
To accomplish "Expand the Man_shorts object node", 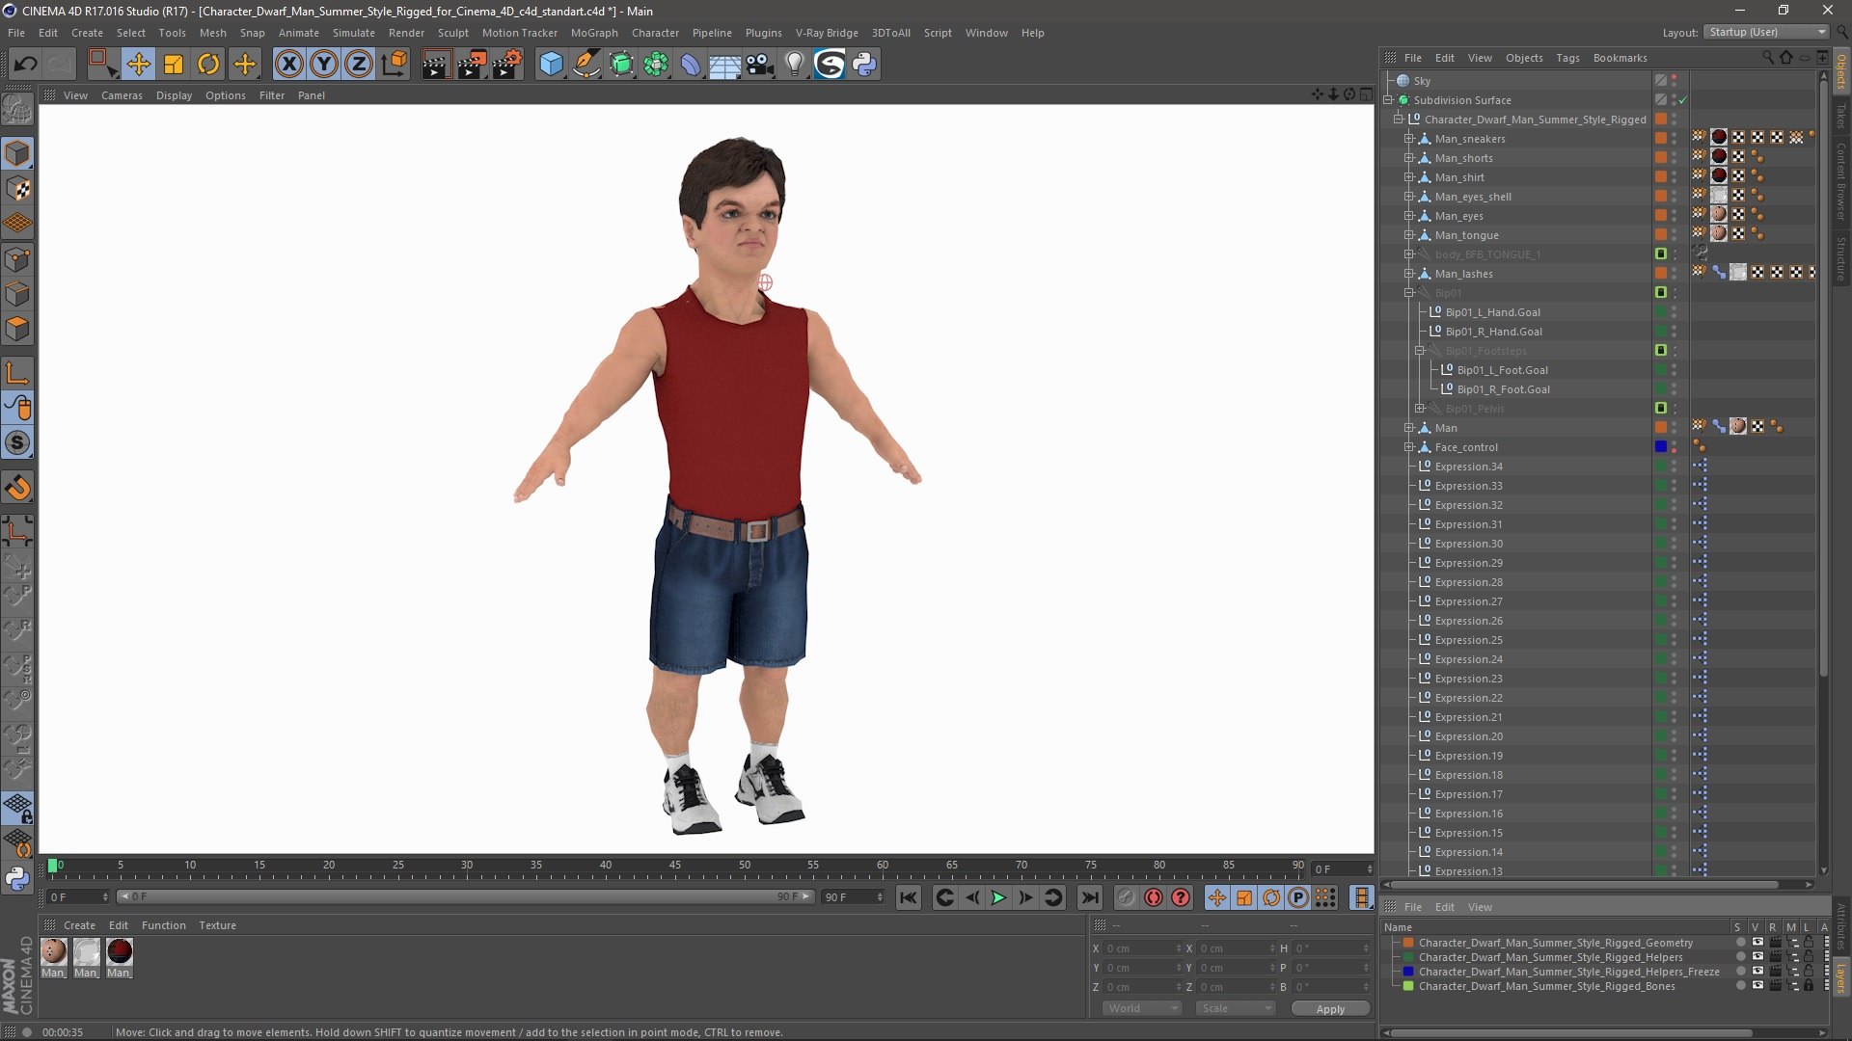I will click(1409, 158).
